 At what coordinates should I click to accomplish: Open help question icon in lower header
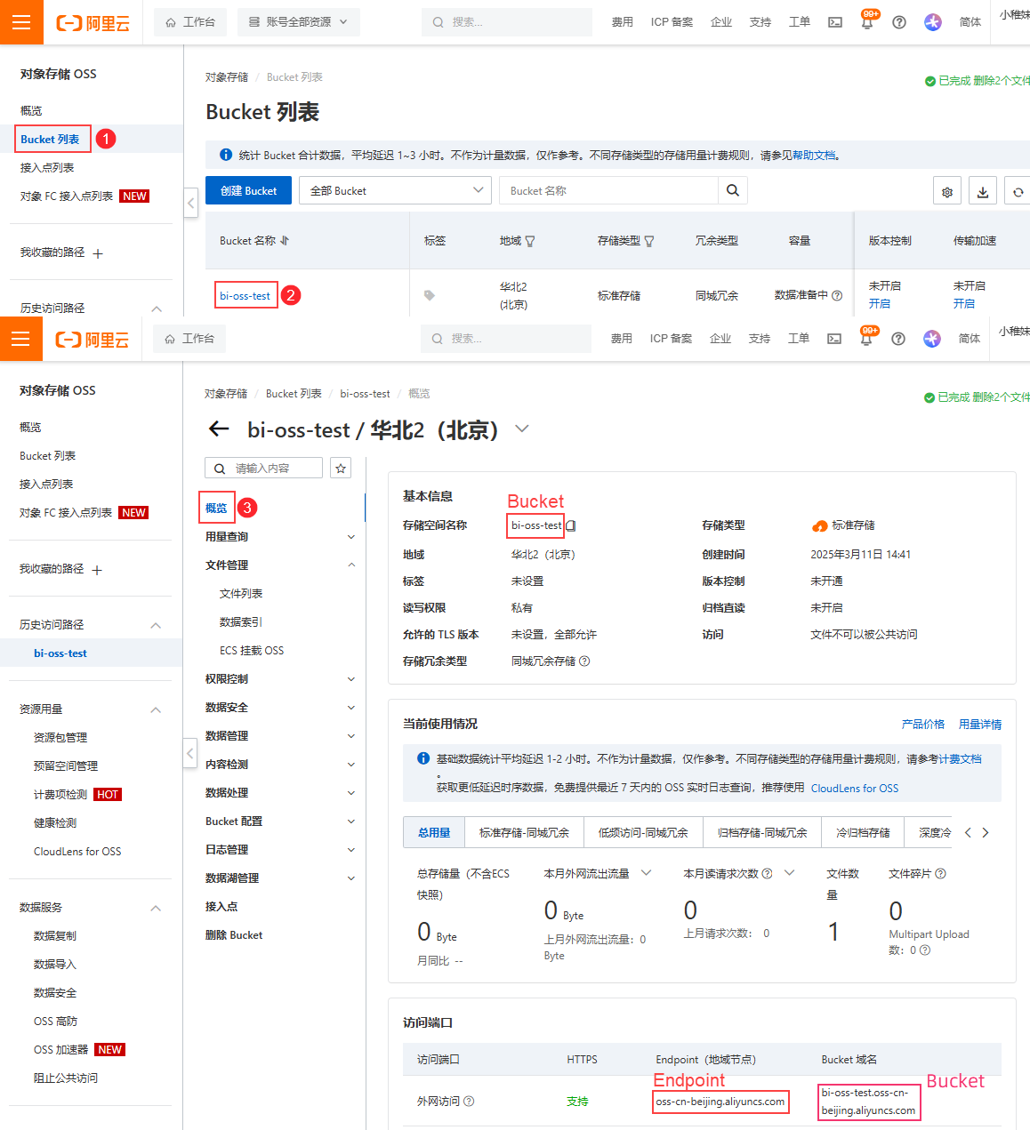(x=898, y=339)
